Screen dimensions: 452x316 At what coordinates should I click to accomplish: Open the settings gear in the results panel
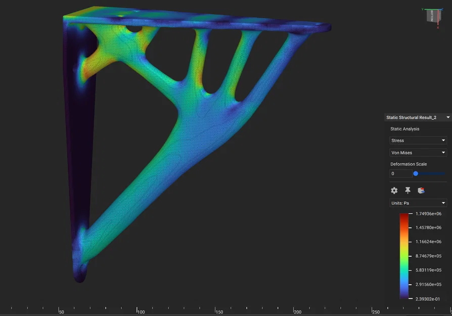click(x=394, y=191)
